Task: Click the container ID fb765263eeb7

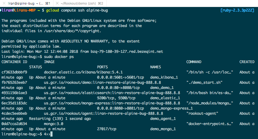Action: click(14, 83)
